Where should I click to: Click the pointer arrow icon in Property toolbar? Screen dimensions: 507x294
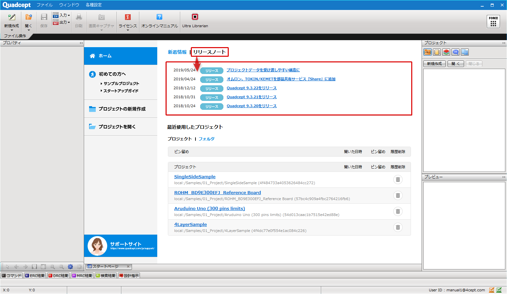click(7, 266)
